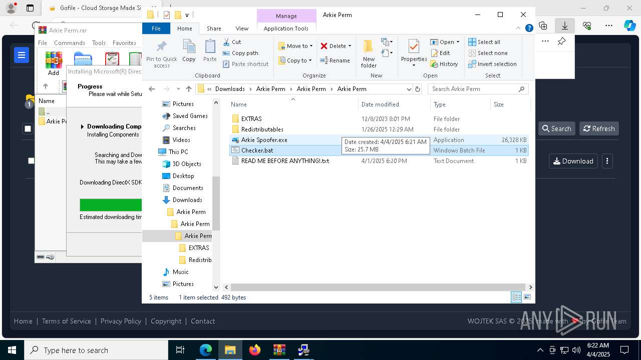Refresh the Explorer address bar
Screen dimensions: 641x360
[x=418, y=89]
